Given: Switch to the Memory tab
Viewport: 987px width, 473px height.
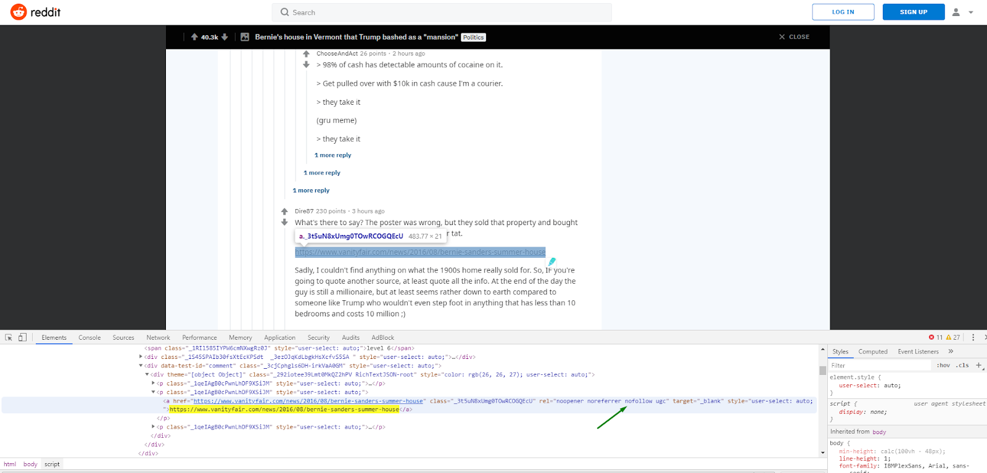Looking at the screenshot, I should point(241,337).
